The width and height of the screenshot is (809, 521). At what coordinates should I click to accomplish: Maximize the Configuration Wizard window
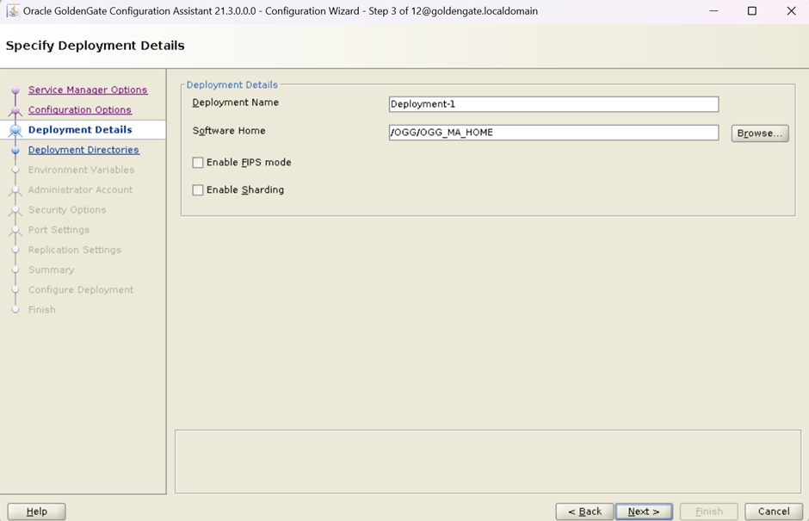[751, 11]
